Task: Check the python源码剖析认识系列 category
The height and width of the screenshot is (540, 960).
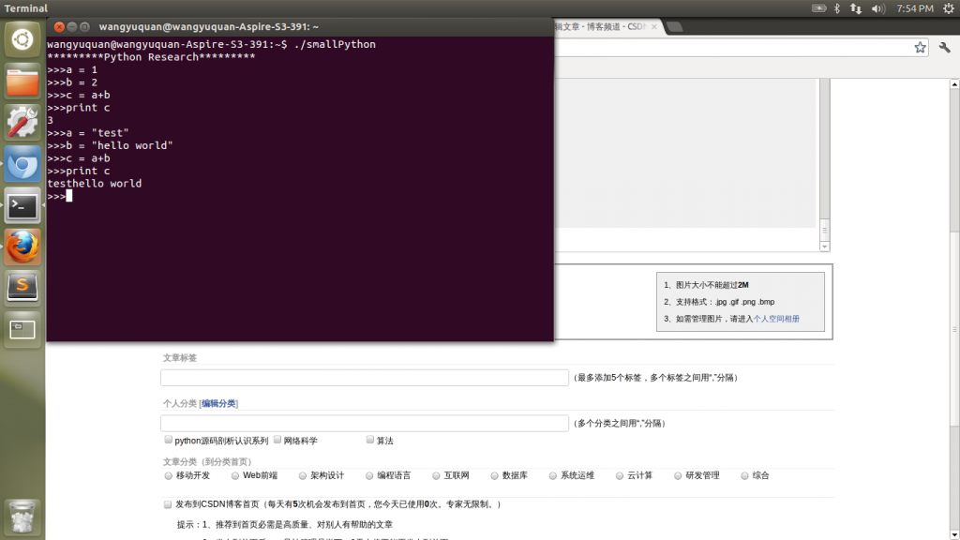Action: [169, 440]
